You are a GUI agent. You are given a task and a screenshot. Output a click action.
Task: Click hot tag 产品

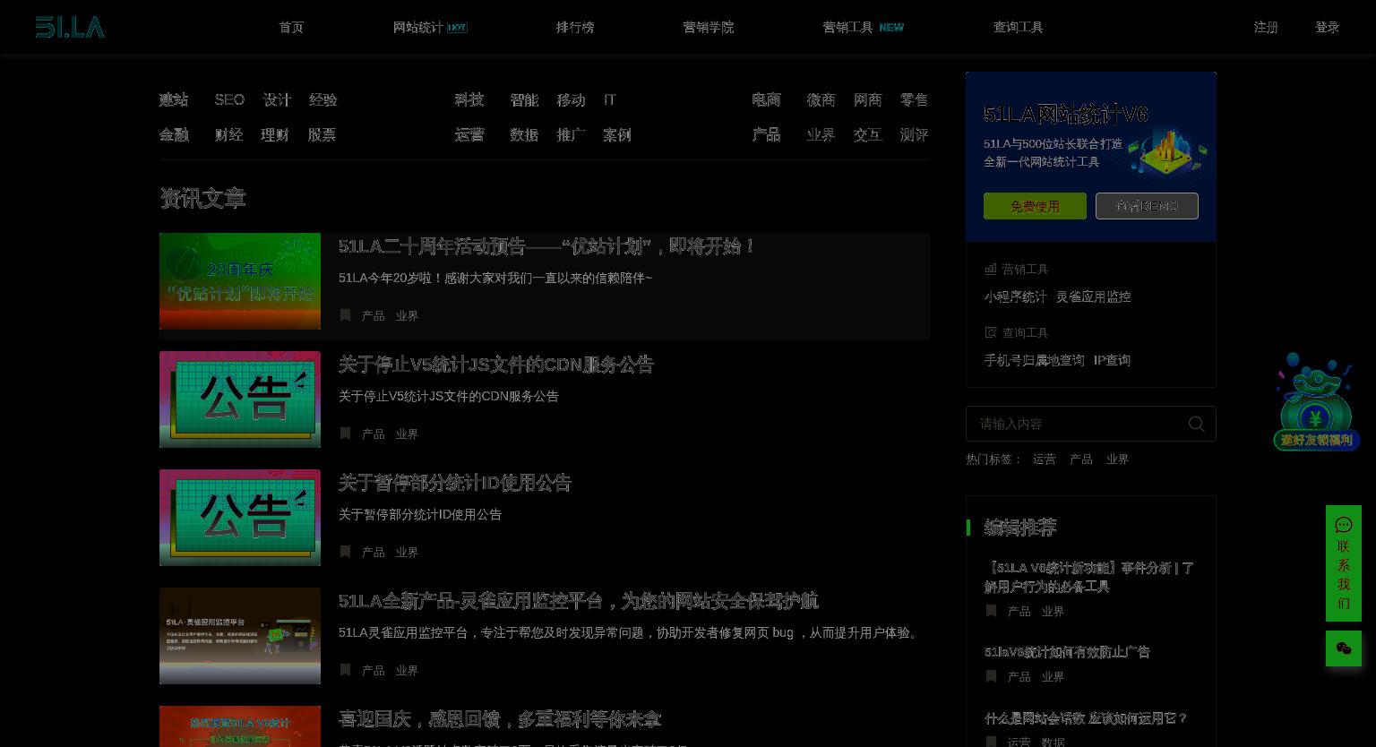click(1080, 459)
